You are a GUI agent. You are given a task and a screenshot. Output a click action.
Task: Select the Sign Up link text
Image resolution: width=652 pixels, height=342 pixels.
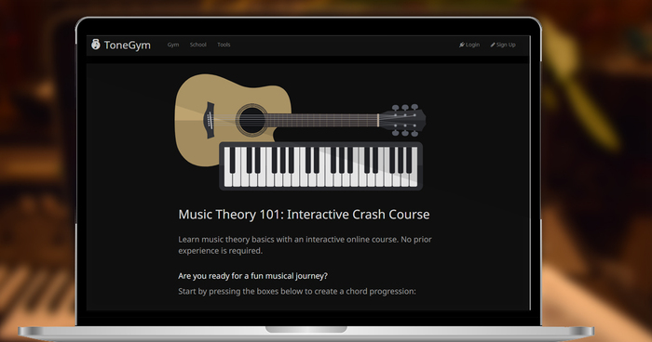(506, 45)
